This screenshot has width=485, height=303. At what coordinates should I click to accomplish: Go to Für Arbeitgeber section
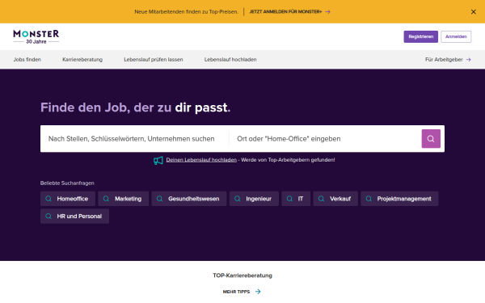pos(448,60)
